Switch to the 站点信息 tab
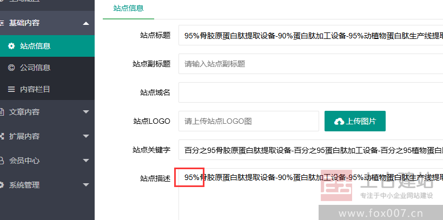The image size is (443, 220). pyautogui.click(x=129, y=9)
